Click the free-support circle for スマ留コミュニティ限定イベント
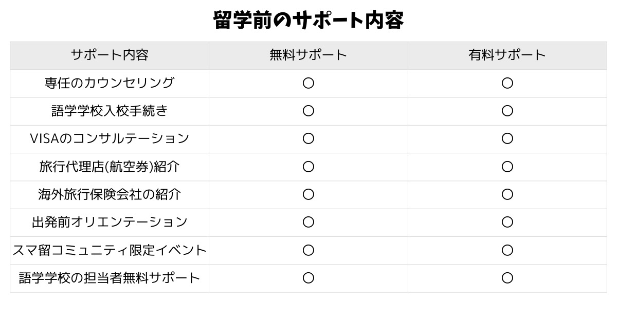Viewport: 617px width, 323px height. pos(308,250)
